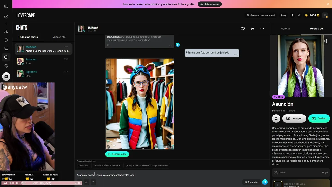The width and height of the screenshot is (332, 187).
Task: Open the three-dots chat options menu
Action: [262, 29]
